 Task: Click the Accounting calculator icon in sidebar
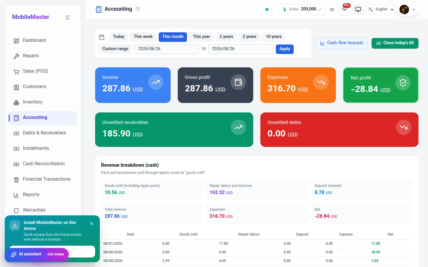(x=16, y=118)
